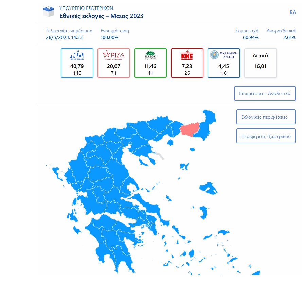Click the SYRIZA 20,07 percentage value
302x283 pixels.
(x=113, y=66)
